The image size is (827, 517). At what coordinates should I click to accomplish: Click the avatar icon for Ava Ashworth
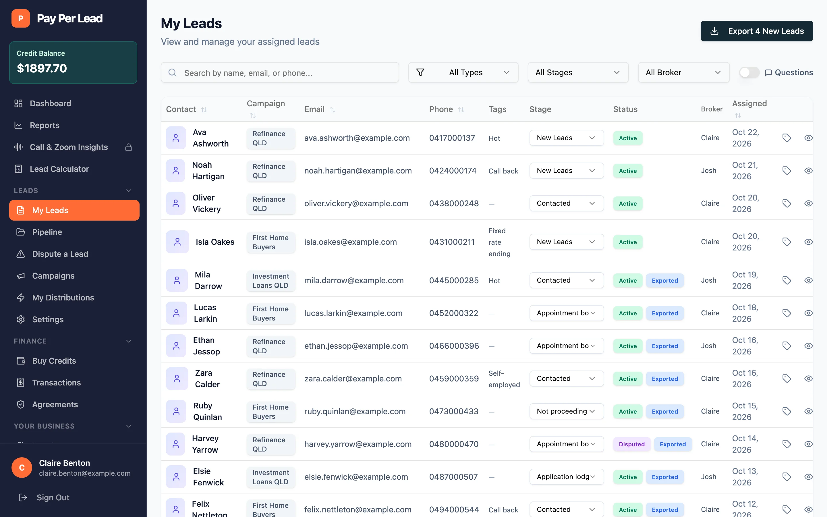pos(176,138)
